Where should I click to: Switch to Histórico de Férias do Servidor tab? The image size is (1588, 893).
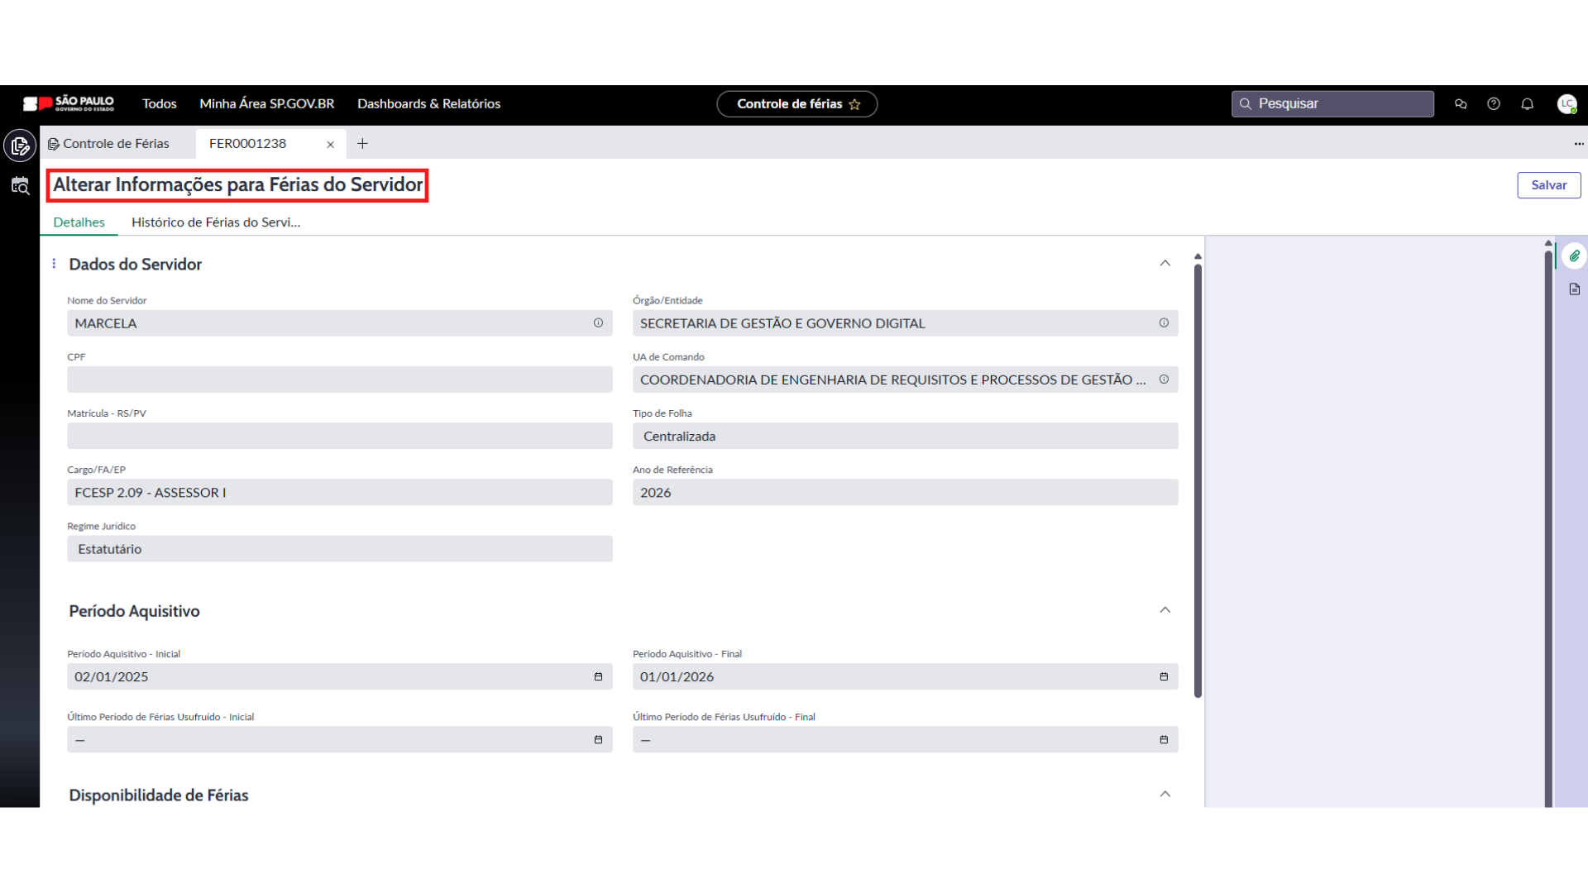point(215,222)
